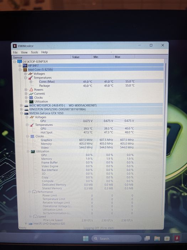Click the Value column header
The image size is (187, 250).
(81, 57)
